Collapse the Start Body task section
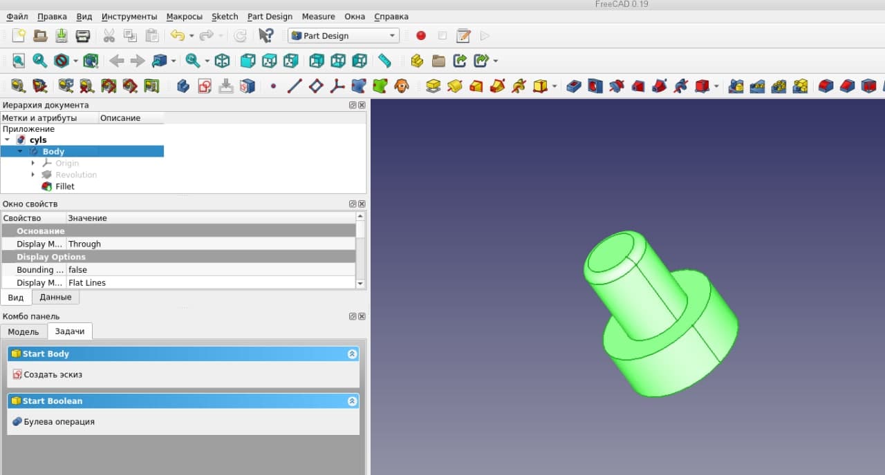This screenshot has width=885, height=475. 352,353
